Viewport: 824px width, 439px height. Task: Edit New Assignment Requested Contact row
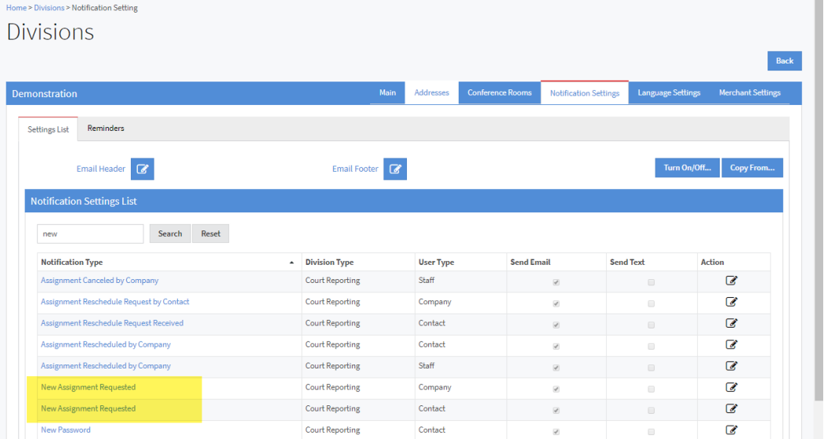pos(731,408)
